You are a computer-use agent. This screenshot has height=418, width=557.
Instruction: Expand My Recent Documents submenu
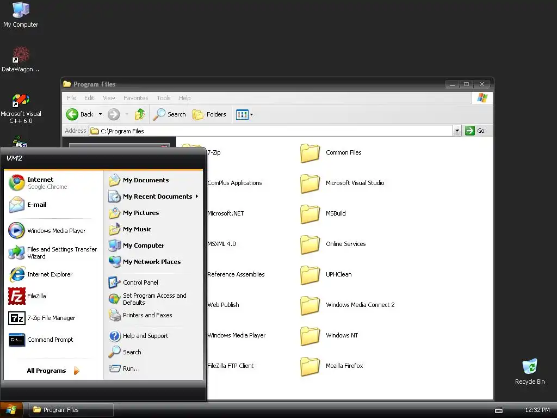(153, 196)
